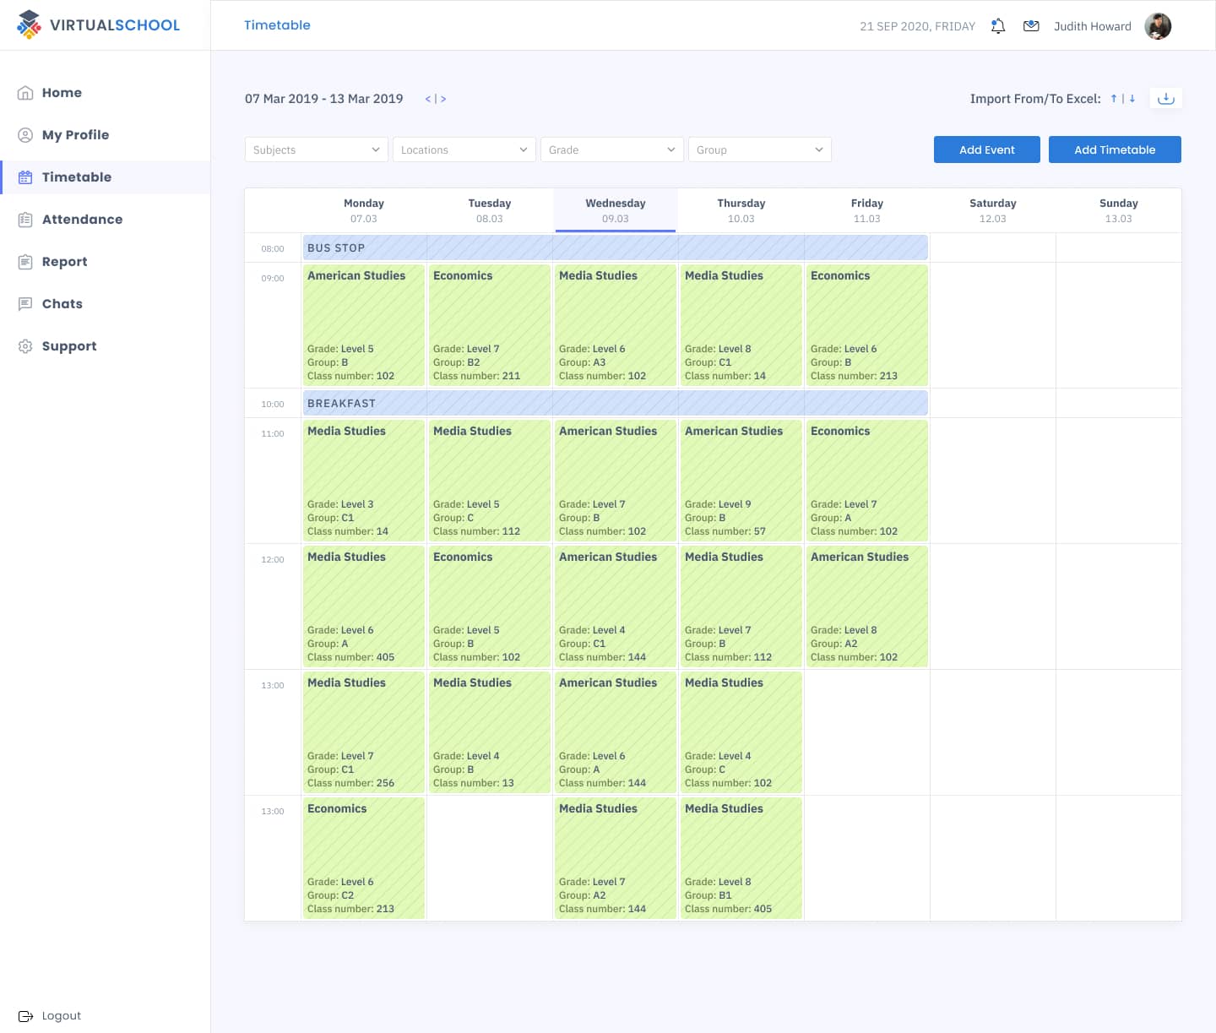Select the Saturday 12.03 column header
The image size is (1216, 1033).
pyautogui.click(x=993, y=210)
